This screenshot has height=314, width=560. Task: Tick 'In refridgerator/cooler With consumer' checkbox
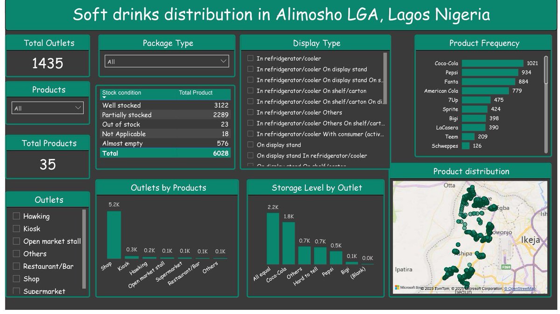(251, 134)
